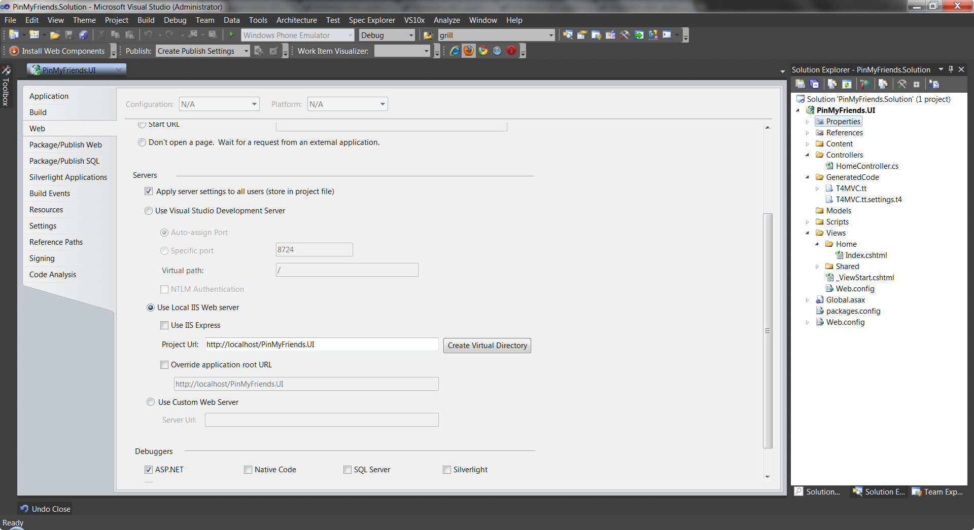
Task: Expand the References node
Action: pos(808,133)
